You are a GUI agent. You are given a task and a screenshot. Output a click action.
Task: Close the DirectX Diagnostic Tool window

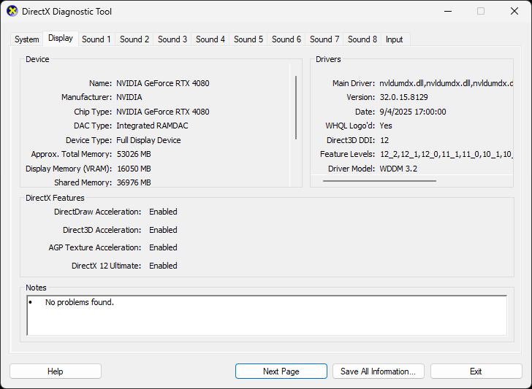(514, 12)
